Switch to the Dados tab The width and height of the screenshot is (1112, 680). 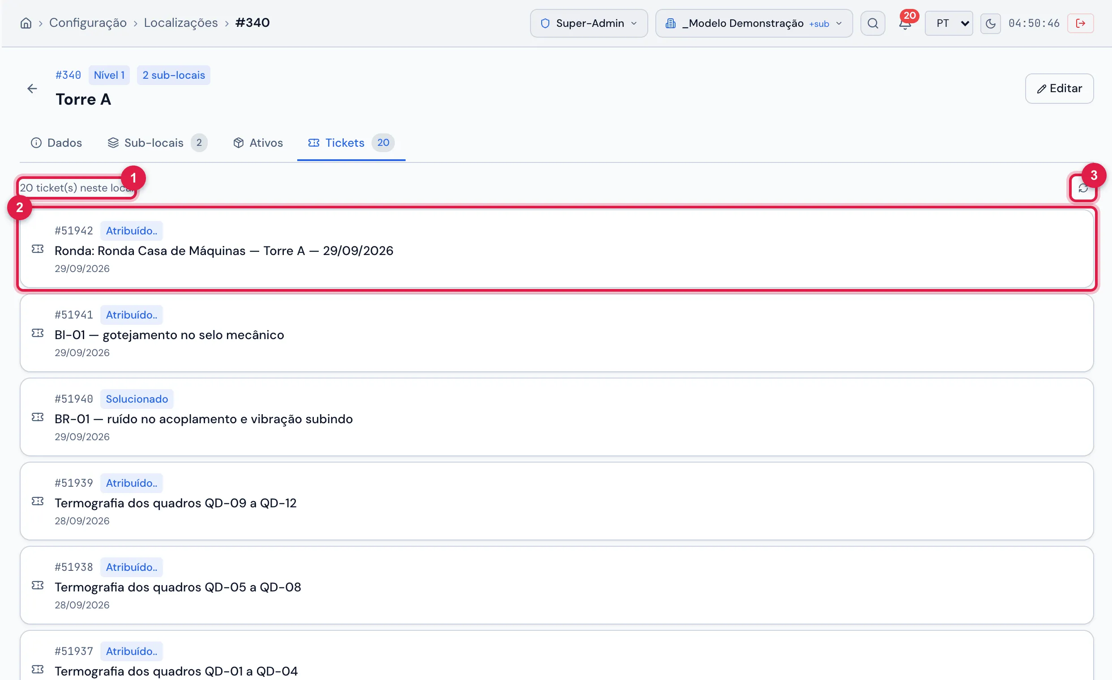tap(56, 143)
